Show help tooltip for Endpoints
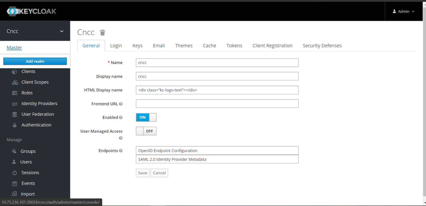Viewport: 426px width, 206px height. click(121, 151)
